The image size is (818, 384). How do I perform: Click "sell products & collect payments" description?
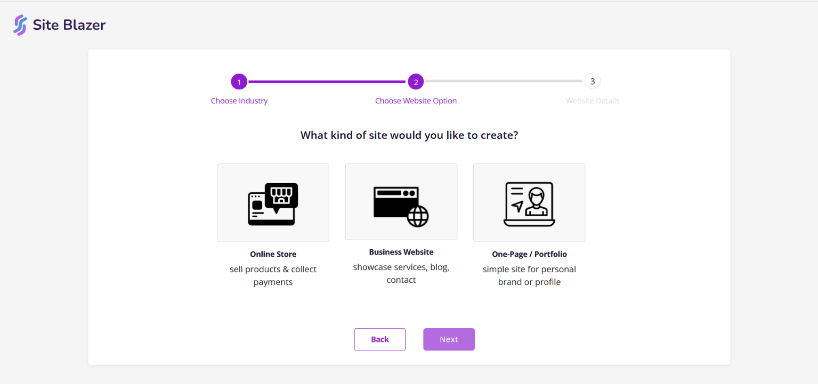tap(273, 276)
